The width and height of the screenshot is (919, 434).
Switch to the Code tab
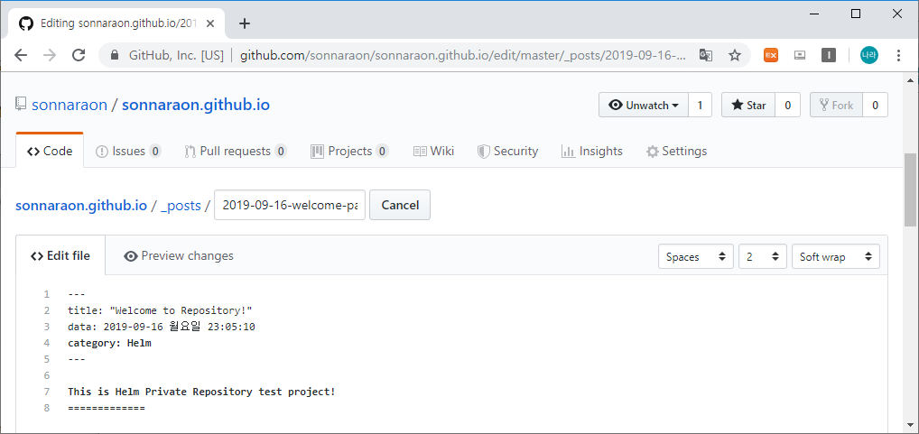(x=50, y=151)
